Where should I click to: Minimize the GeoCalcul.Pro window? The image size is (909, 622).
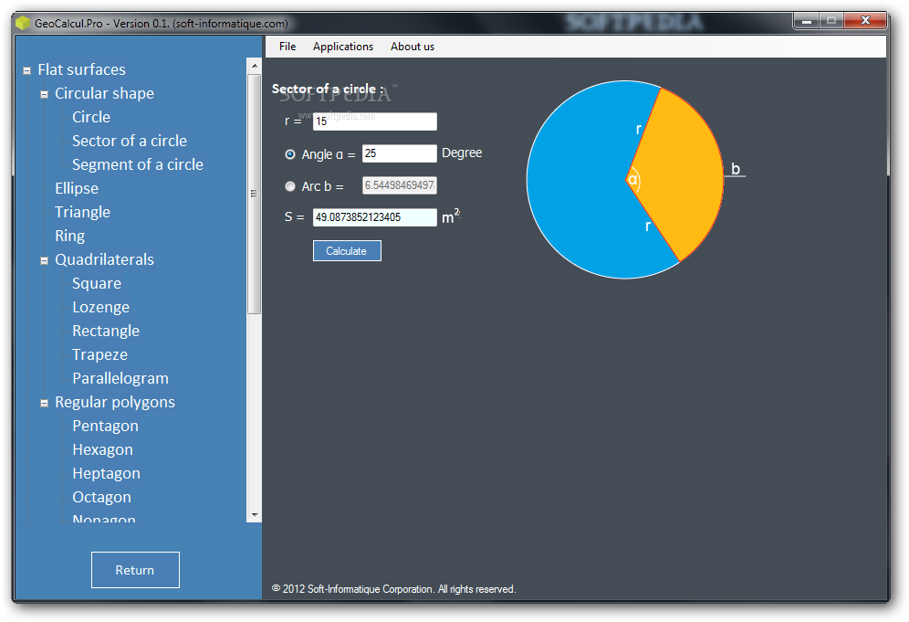(x=807, y=21)
